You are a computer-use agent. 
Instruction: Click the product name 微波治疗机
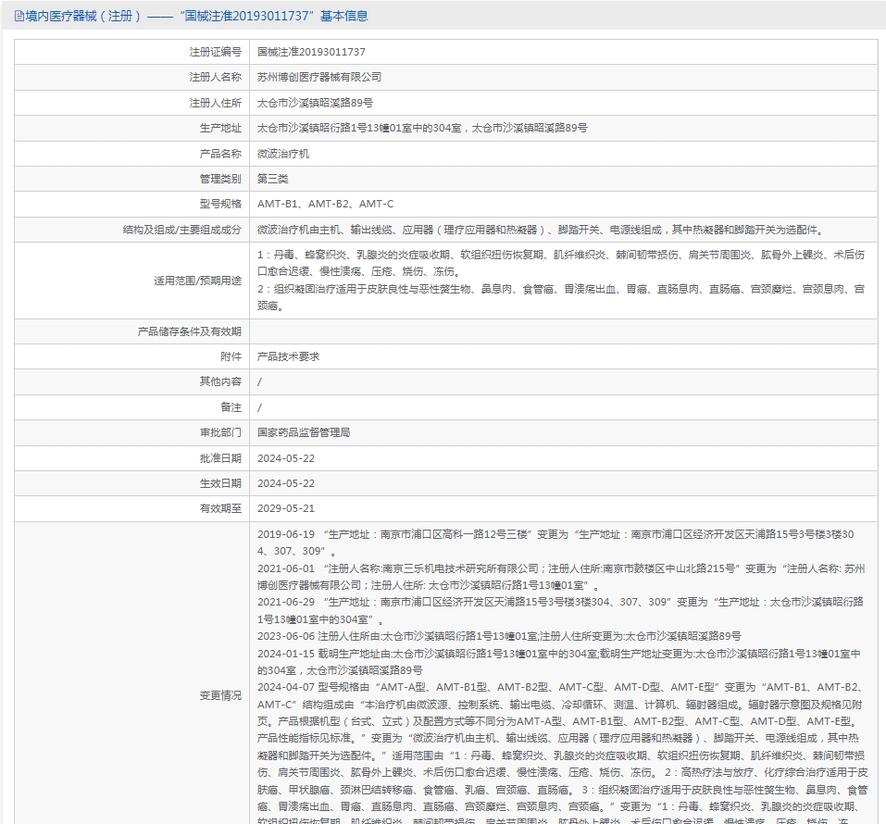tap(283, 154)
